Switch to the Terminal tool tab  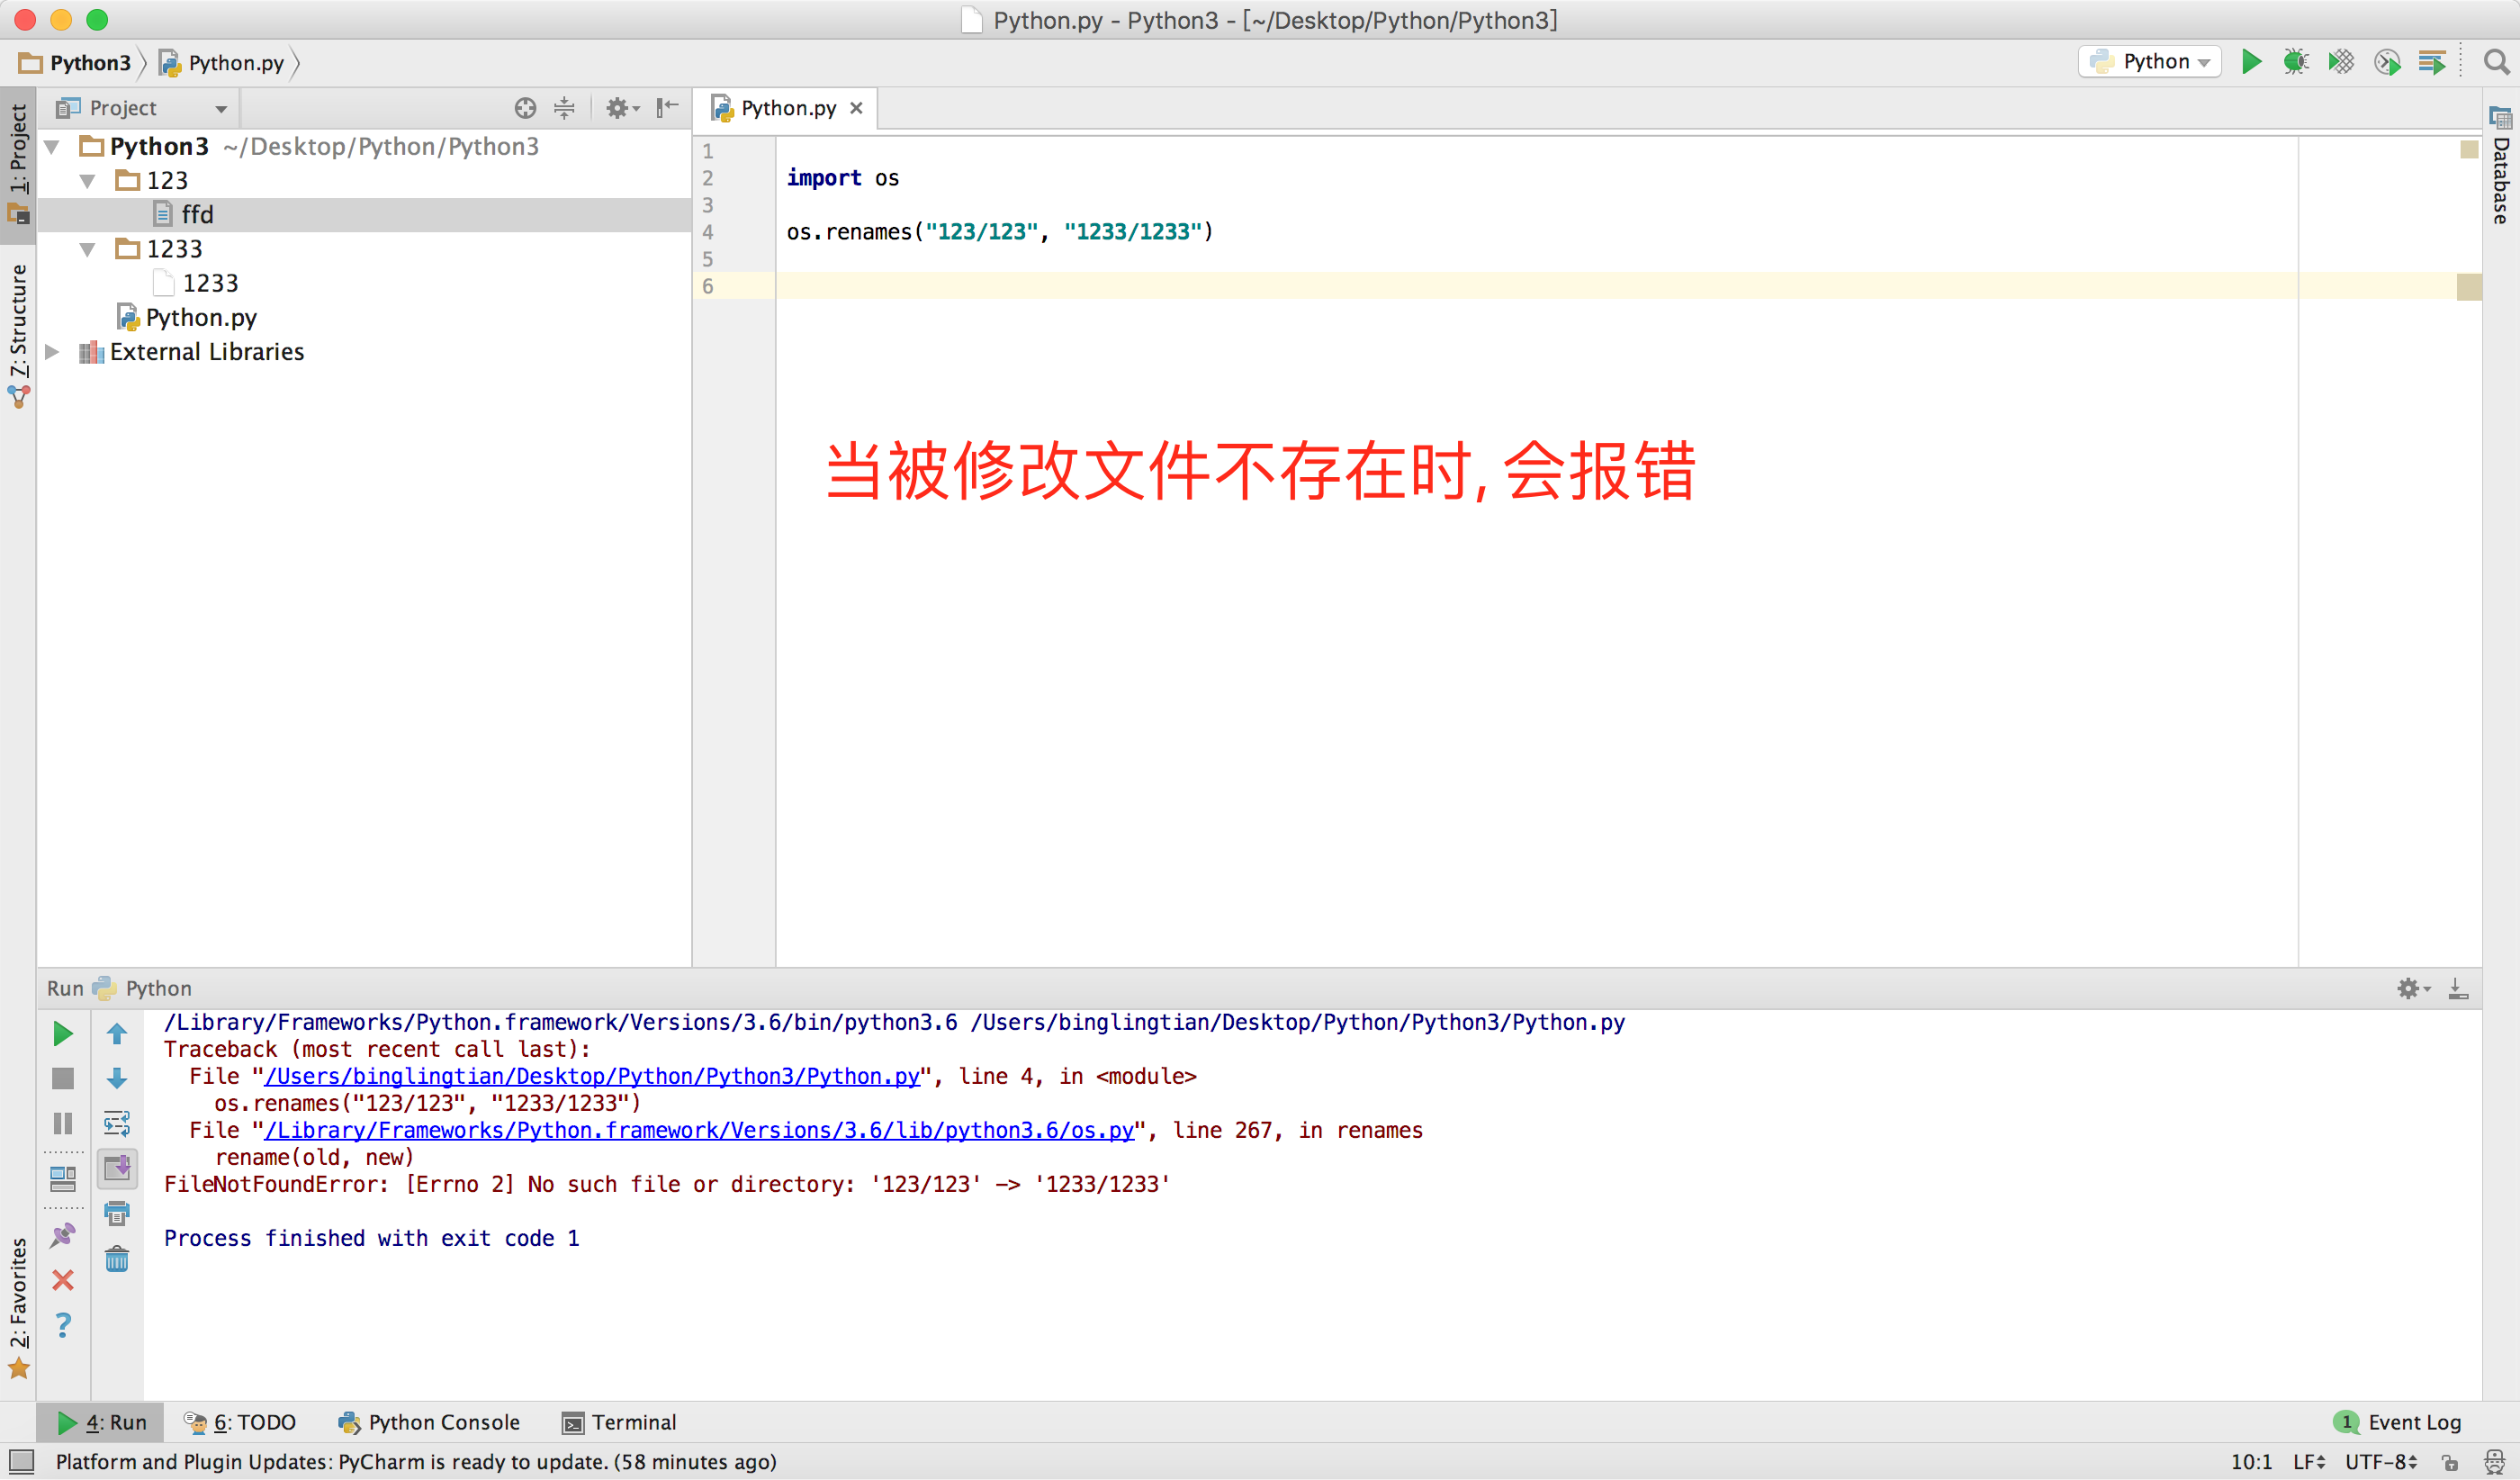(619, 1422)
